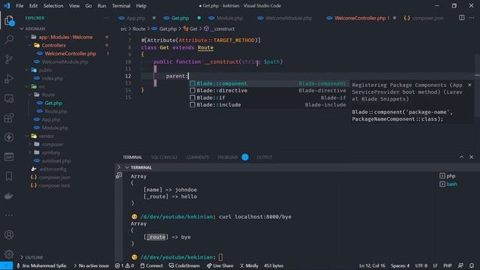480x270 pixels.
Task: Open the Terminal menu
Action: pyautogui.click(x=121, y=6)
